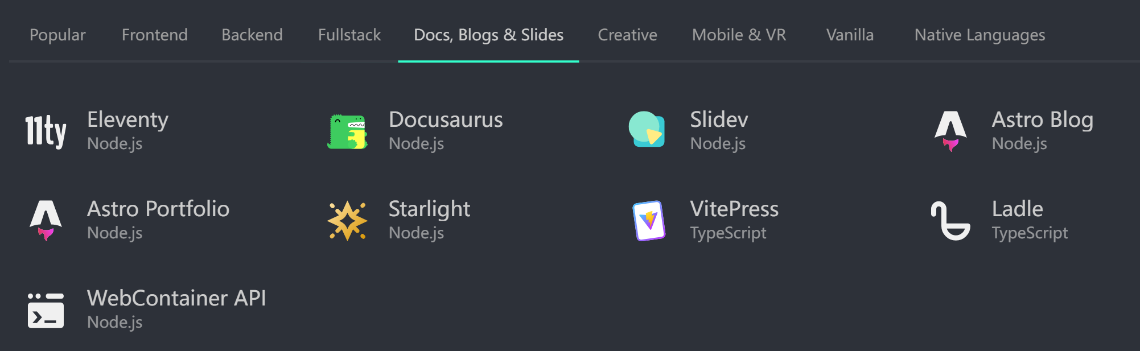This screenshot has width=1140, height=351.
Task: Click the WebContainer API terminal icon
Action: click(x=46, y=310)
